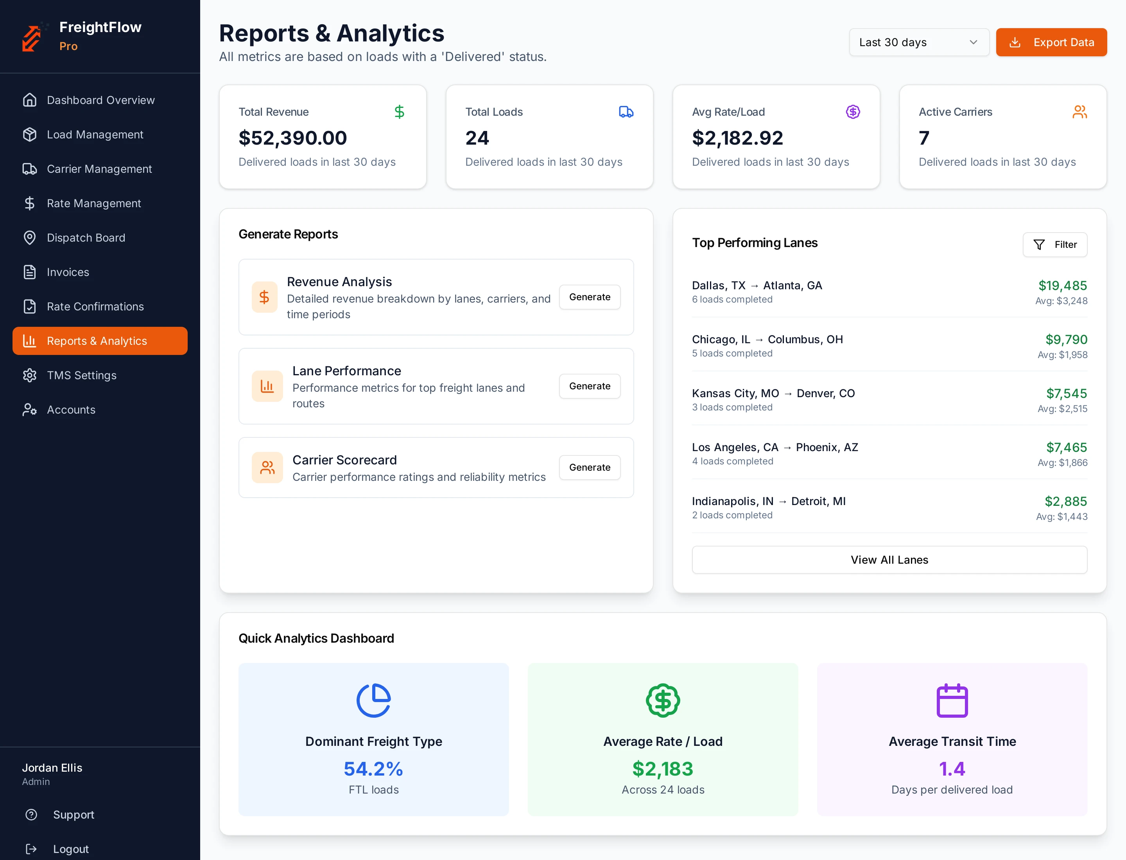
Task: Click the 54.2% FTL loads value
Action: [374, 769]
